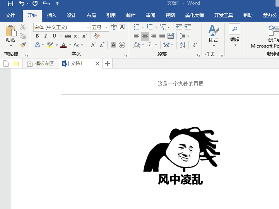Apply distributed alignment icon
Screen dimensions: 279x209
[x=171, y=36]
